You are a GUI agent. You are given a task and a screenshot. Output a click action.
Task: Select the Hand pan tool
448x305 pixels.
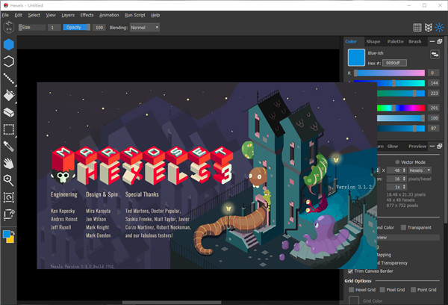[x=8, y=163]
